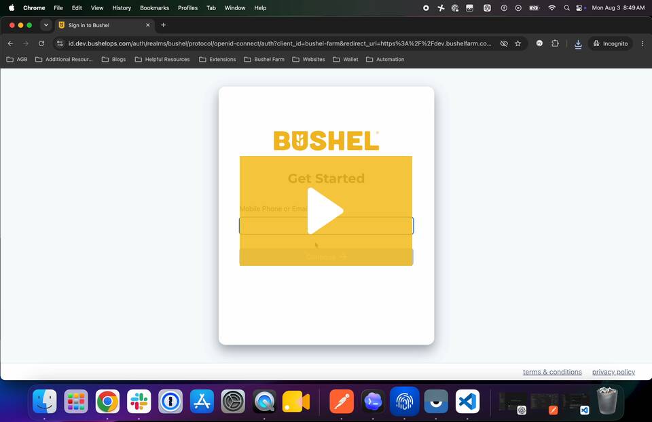Open the terms & conditions link
Viewport: 652px width, 422px height.
(552, 372)
